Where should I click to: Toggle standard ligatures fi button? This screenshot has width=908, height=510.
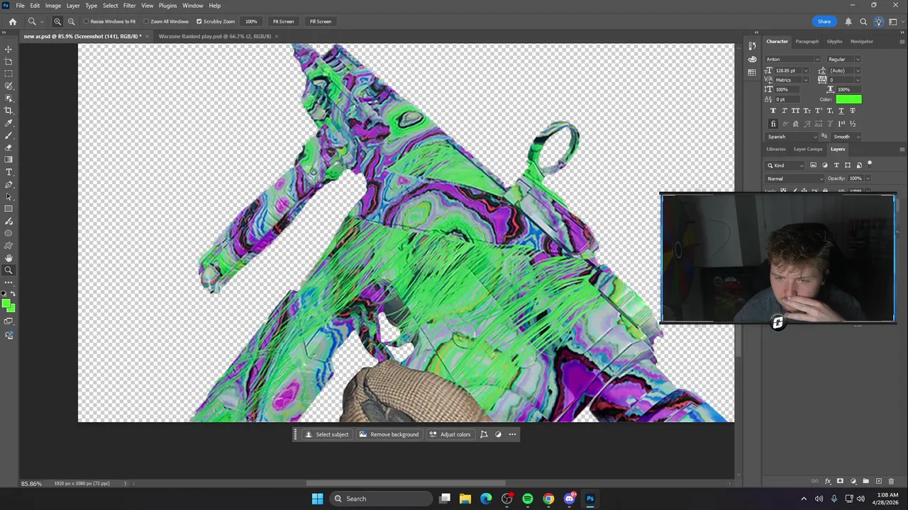(773, 124)
